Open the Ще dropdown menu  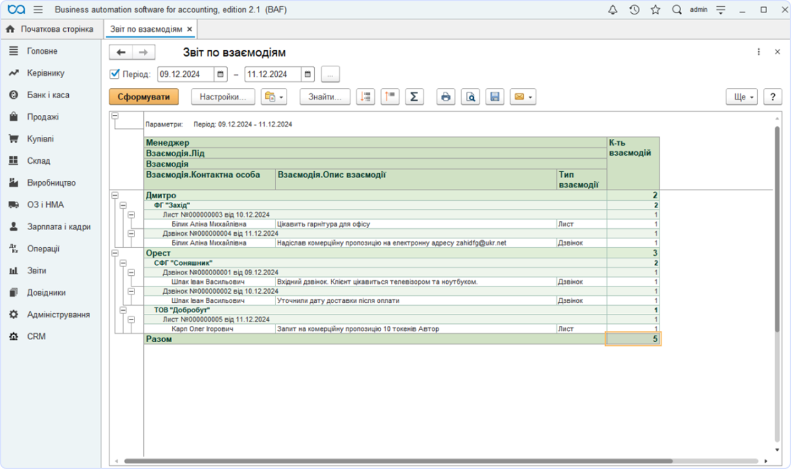(x=742, y=97)
